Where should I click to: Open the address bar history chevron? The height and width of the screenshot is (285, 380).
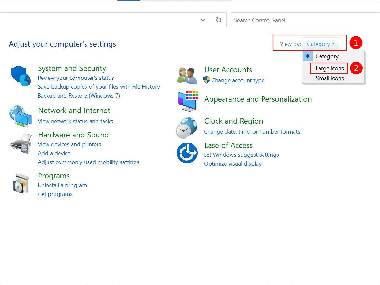click(203, 20)
